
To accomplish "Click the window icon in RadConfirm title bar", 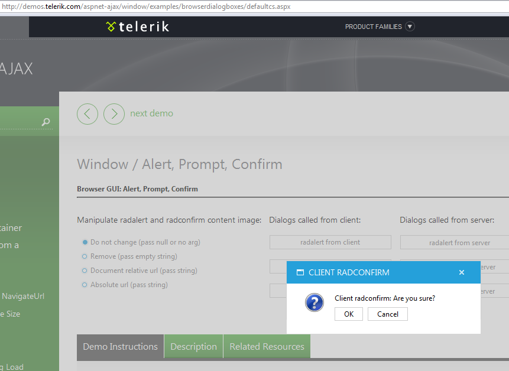I will (x=300, y=272).
